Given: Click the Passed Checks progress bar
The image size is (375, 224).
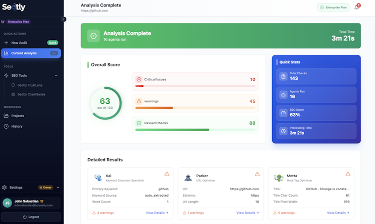Looking at the screenshot, I should 195,130.
